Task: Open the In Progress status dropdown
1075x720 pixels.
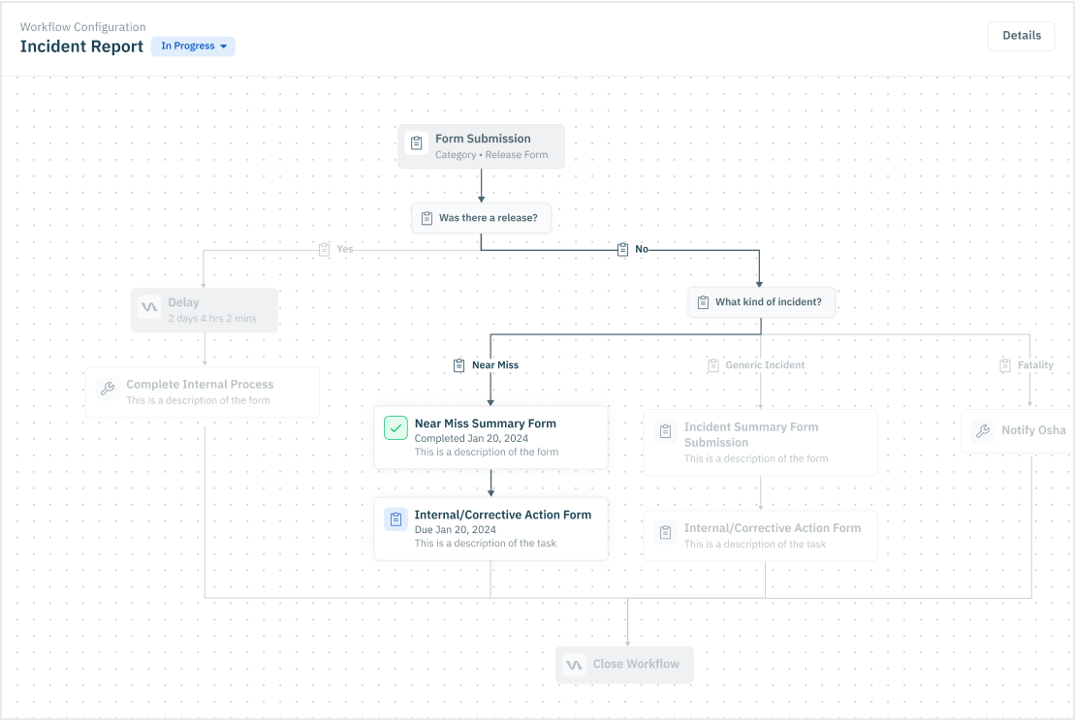Action: click(193, 46)
